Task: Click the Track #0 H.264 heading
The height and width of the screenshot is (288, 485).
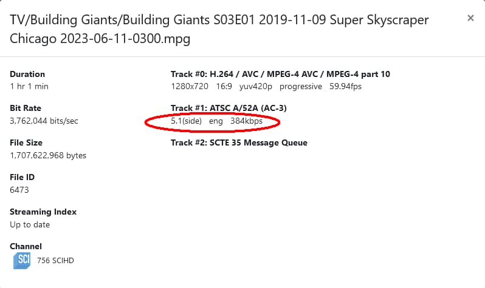Action: tap(280, 74)
